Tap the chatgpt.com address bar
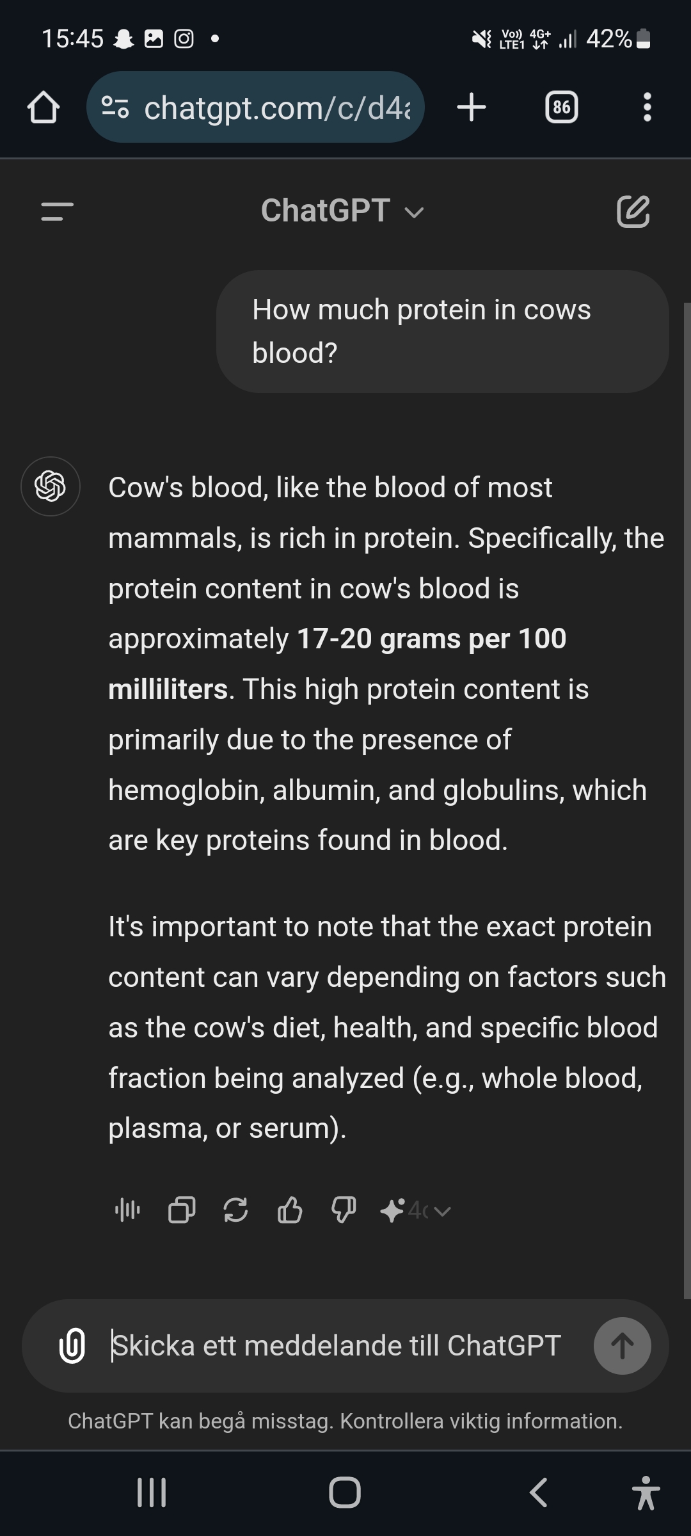Screen dimensions: 691x1536 (255, 107)
